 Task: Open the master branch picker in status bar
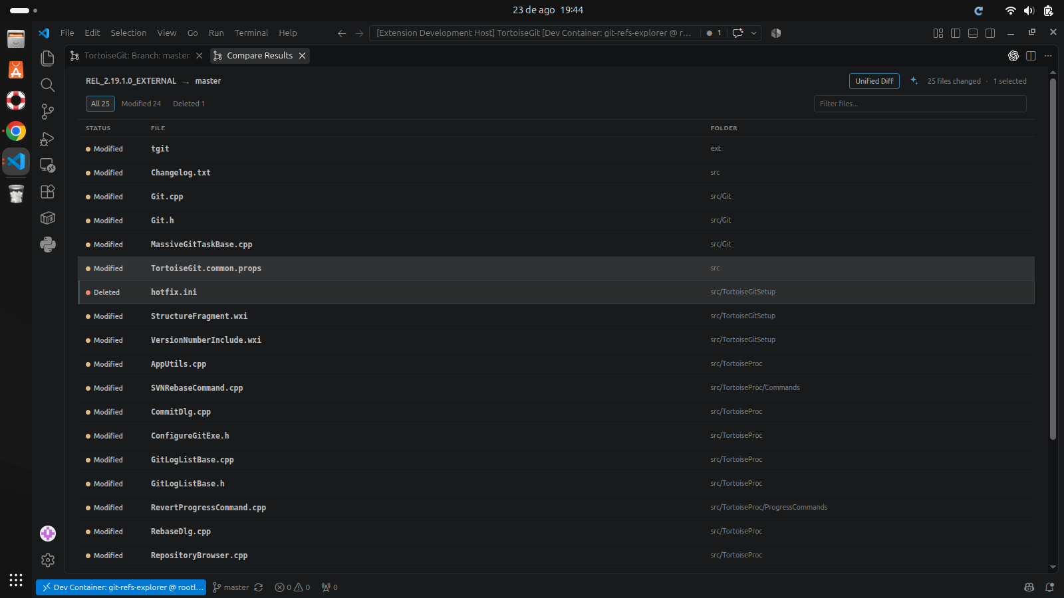(x=231, y=587)
